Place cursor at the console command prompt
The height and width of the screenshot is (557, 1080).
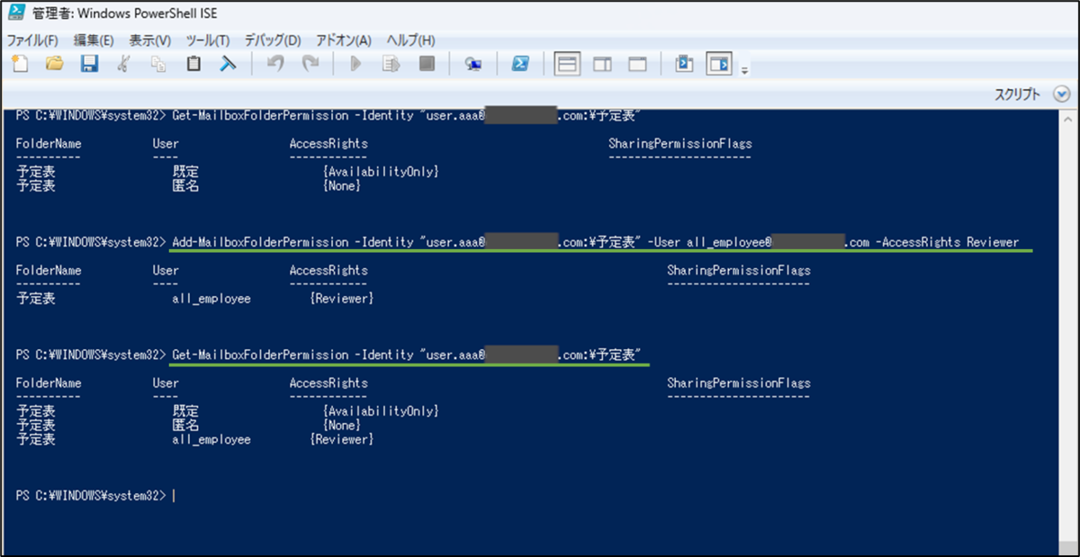(x=176, y=493)
